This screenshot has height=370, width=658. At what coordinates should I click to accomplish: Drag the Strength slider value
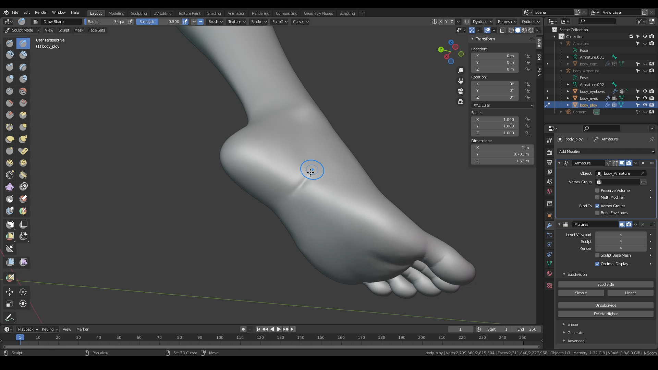[168, 21]
